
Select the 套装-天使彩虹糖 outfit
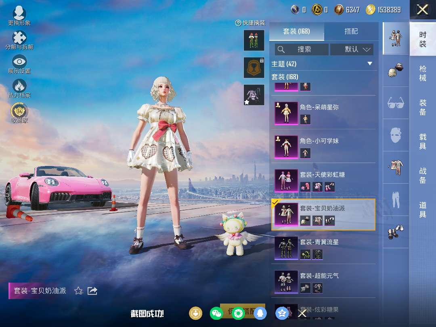(x=323, y=180)
